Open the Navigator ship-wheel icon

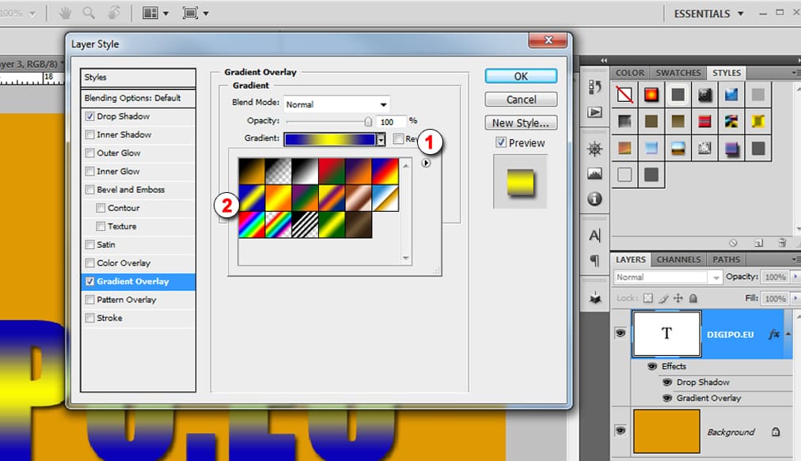tap(594, 149)
